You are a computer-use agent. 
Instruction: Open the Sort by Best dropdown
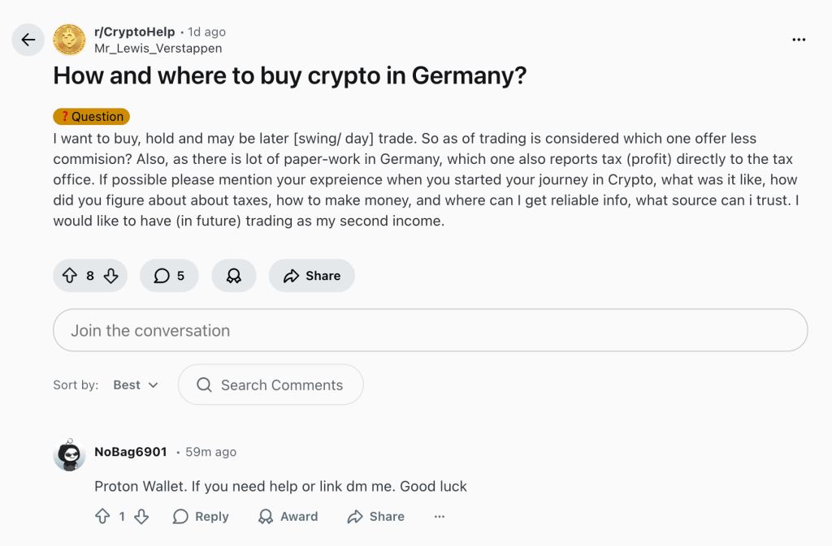tap(135, 385)
